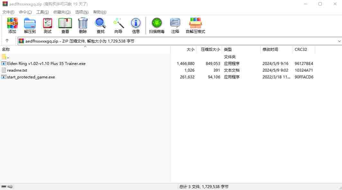Screen dimensions: 342x190
Task: Open the 收藏夹(O) menu
Action: (x=62, y=12)
